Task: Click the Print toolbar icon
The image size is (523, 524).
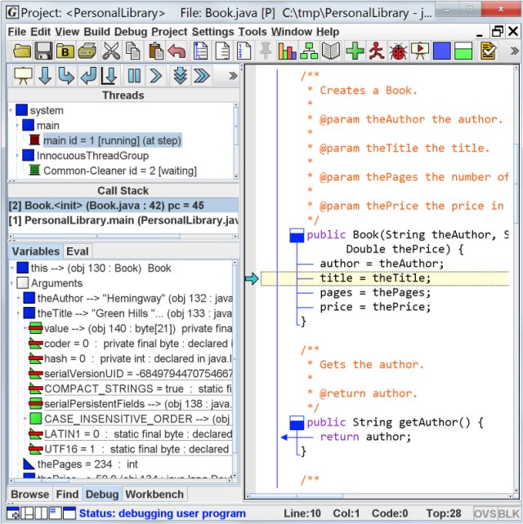Action: click(87, 51)
